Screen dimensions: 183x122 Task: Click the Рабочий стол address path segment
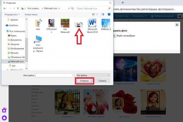point(51,8)
